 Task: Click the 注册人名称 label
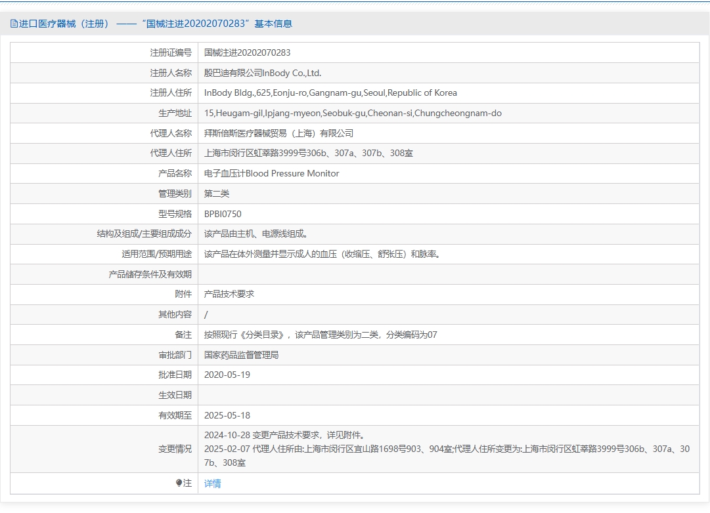(171, 73)
